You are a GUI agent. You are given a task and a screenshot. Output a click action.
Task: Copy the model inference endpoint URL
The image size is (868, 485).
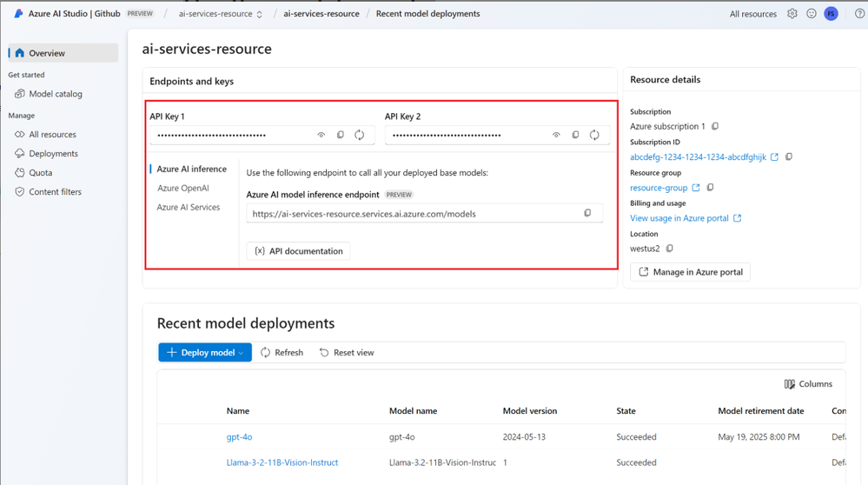tap(587, 213)
